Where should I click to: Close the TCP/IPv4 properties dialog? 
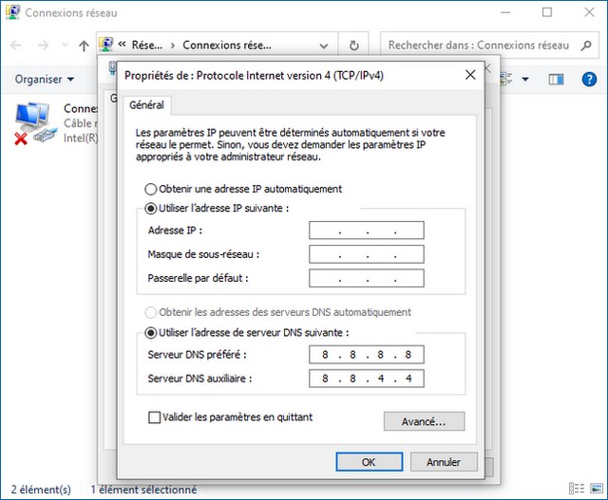point(470,75)
